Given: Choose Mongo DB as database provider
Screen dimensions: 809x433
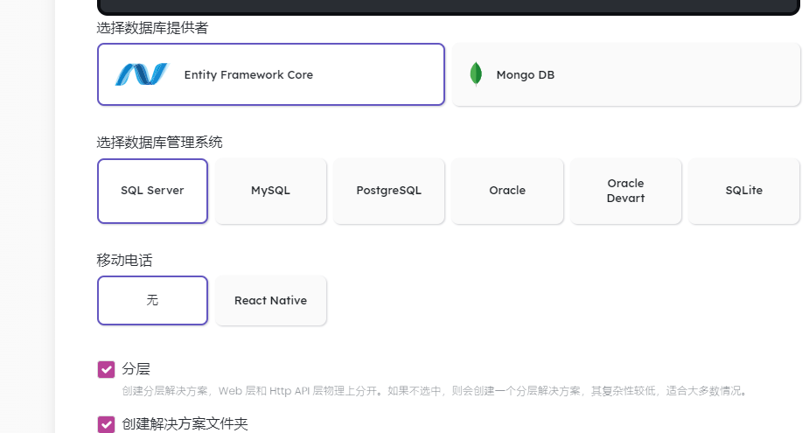Looking at the screenshot, I should (626, 74).
